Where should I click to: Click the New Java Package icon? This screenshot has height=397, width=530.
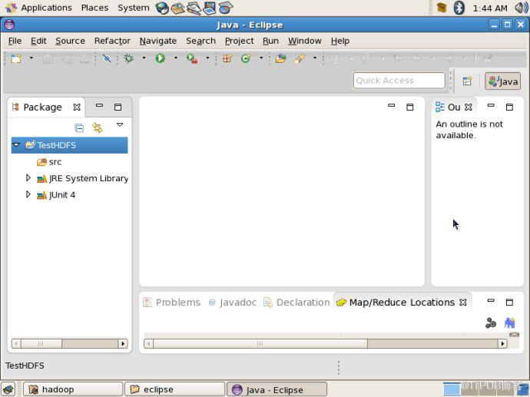(227, 58)
